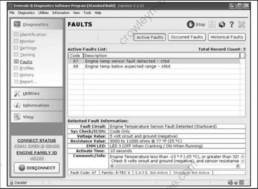Click the Activate Time value field
The height and width of the screenshot is (189, 258).
tap(177, 151)
